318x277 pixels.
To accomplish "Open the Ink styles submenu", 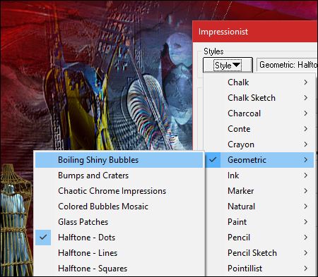I will (259, 176).
